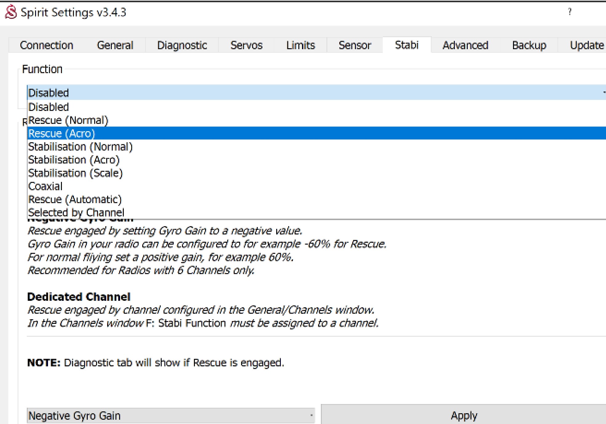This screenshot has width=606, height=424.
Task: Select the Coaxial function option
Action: tap(45, 186)
